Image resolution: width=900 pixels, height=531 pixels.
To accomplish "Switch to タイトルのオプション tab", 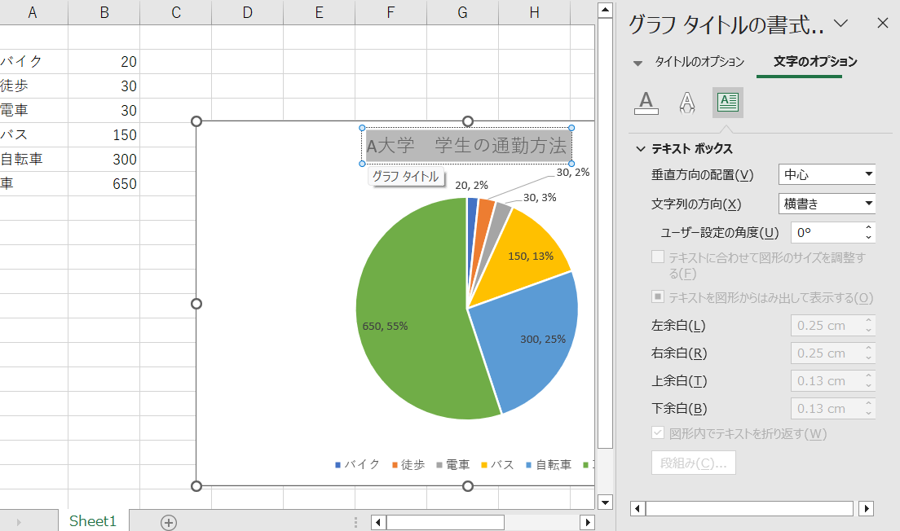I will [x=699, y=62].
